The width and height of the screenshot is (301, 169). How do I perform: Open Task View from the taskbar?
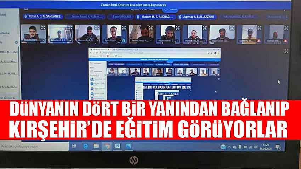click(74, 146)
